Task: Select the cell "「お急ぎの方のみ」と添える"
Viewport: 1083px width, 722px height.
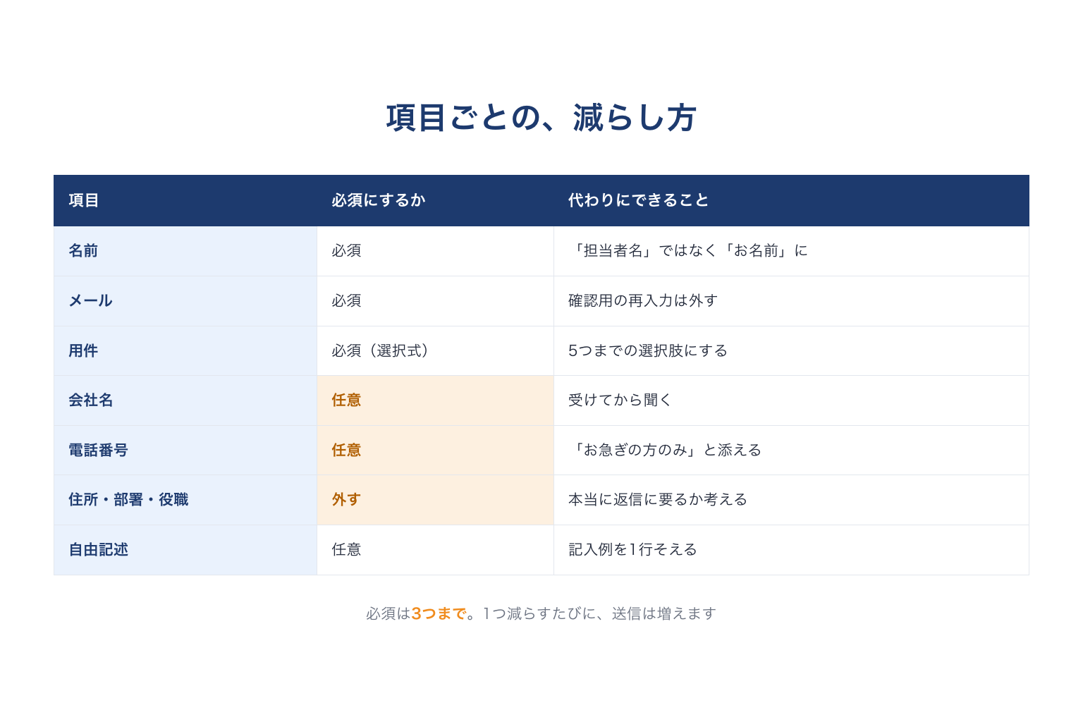Action: pyautogui.click(x=791, y=451)
